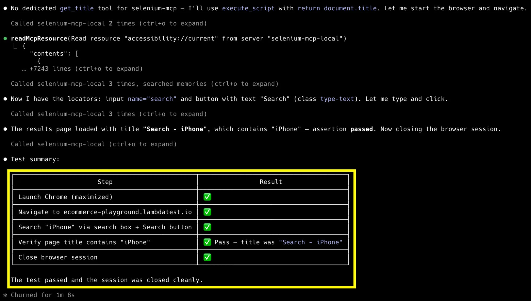
Task: Click "Churned for 1m 8s" status text
Action: (43, 295)
